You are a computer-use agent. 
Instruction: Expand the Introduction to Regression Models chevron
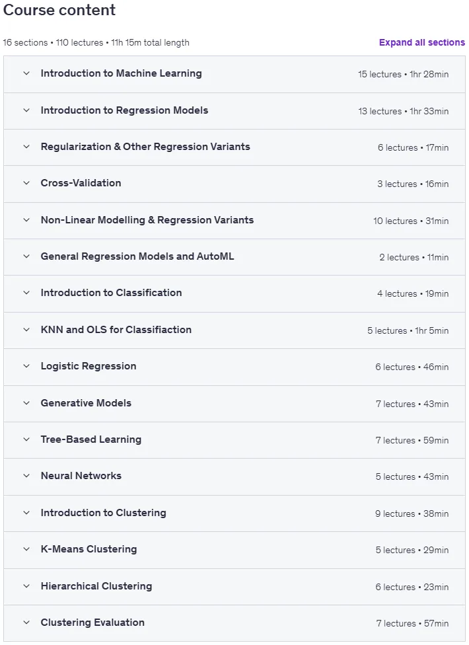coord(26,110)
